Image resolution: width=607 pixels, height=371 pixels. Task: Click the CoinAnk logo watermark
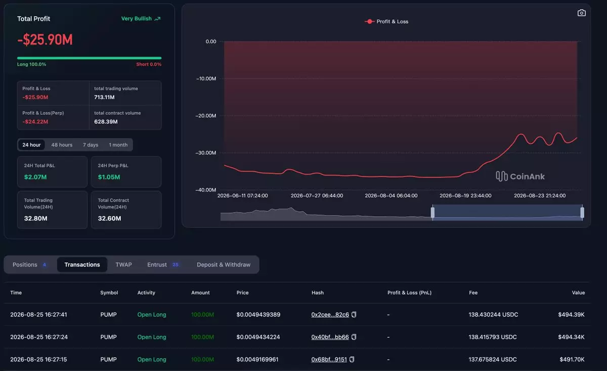pos(520,176)
